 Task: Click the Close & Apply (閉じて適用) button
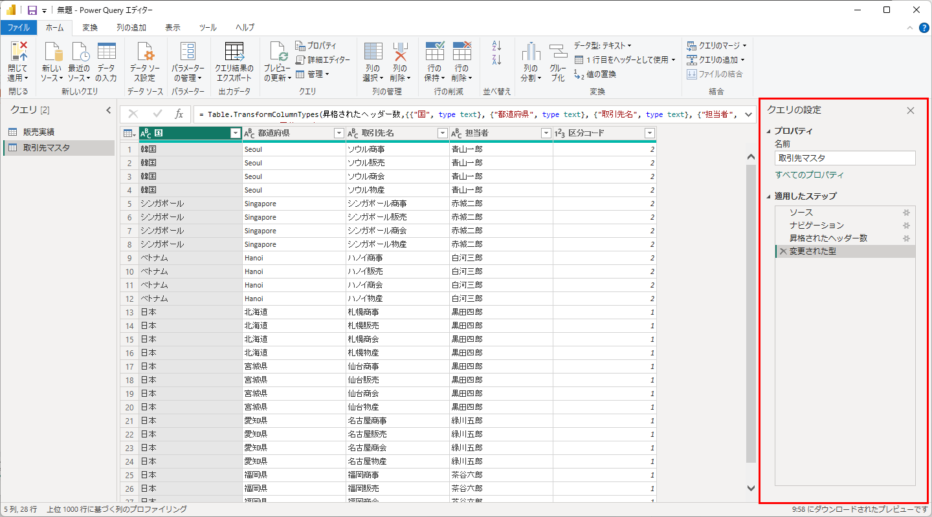tap(18, 61)
